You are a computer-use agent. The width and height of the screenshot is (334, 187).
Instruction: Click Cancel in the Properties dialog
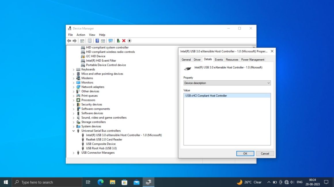(x=265, y=153)
